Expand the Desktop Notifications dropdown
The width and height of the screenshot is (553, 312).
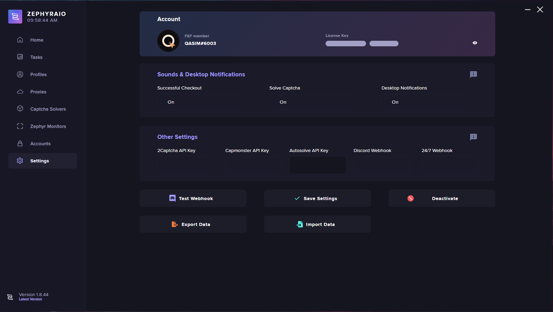[424, 102]
